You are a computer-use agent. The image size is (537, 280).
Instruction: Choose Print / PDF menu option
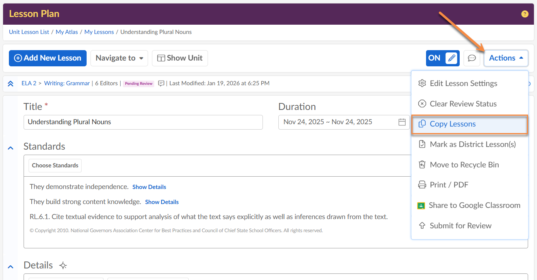[449, 185]
